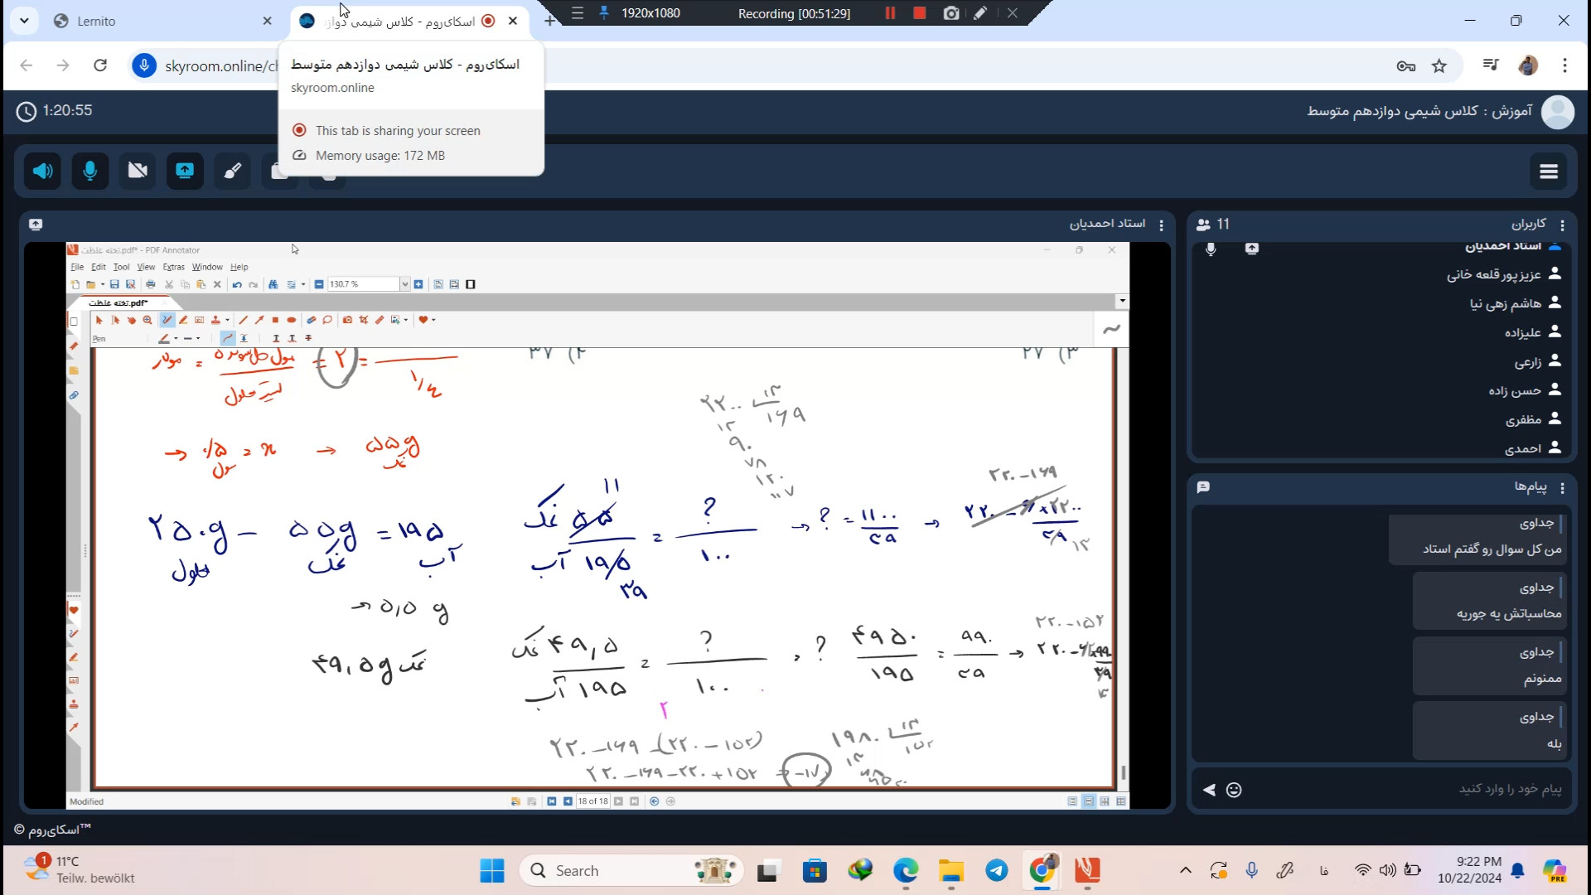
Task: Stop the recording with red square
Action: 919,13
